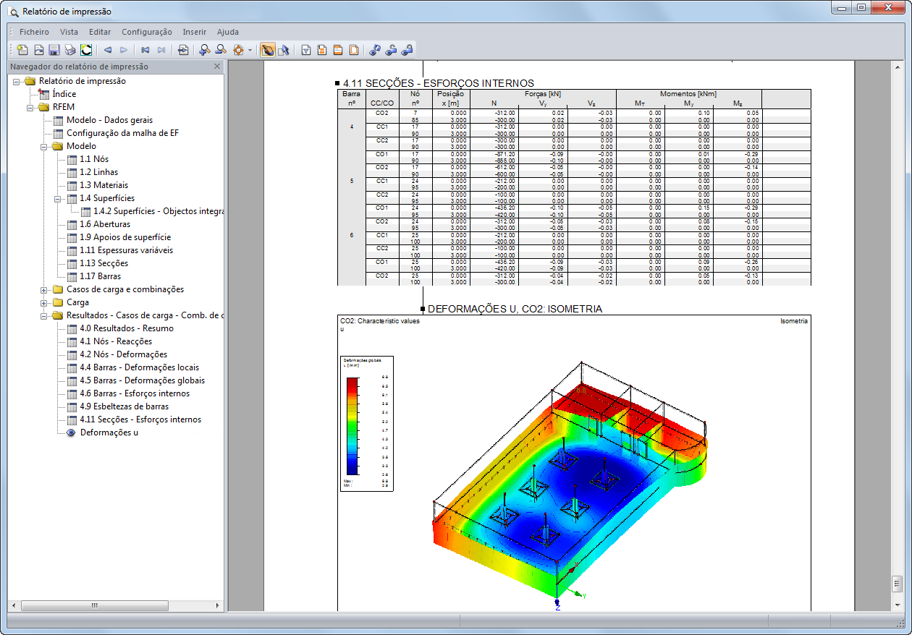
Task: Click the printer icon in toolbar
Action: (x=70, y=50)
